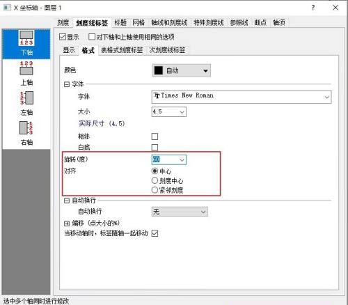This screenshot has height=305, width=348.
Task: Click the dialog's title bar app icon
Action: pos(7,8)
